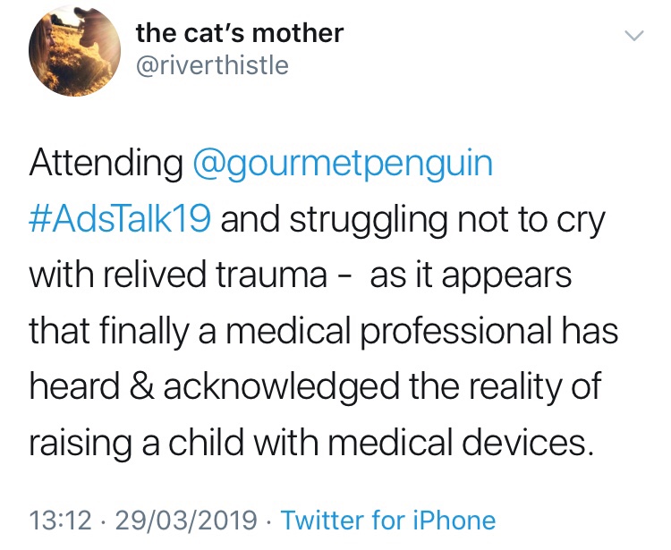
Task: Open the @gourmetpenguin mention
Action: [343, 165]
